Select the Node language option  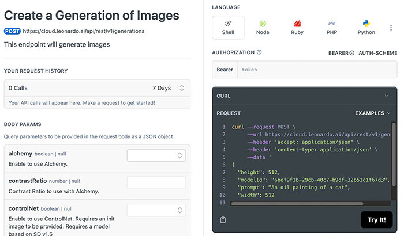[x=263, y=28]
